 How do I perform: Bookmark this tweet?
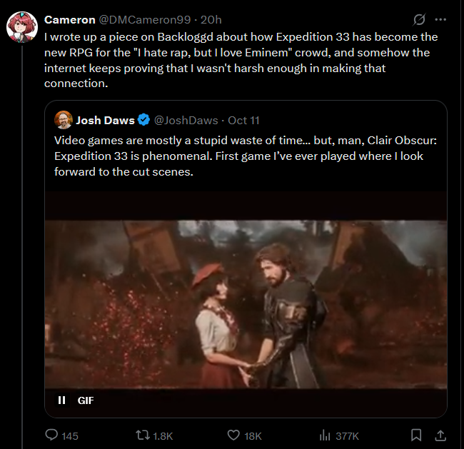416,435
